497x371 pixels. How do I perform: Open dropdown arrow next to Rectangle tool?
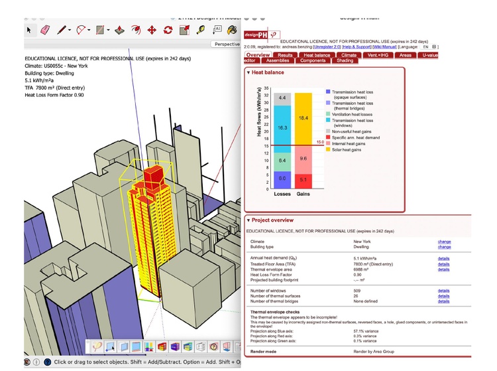coord(109,31)
